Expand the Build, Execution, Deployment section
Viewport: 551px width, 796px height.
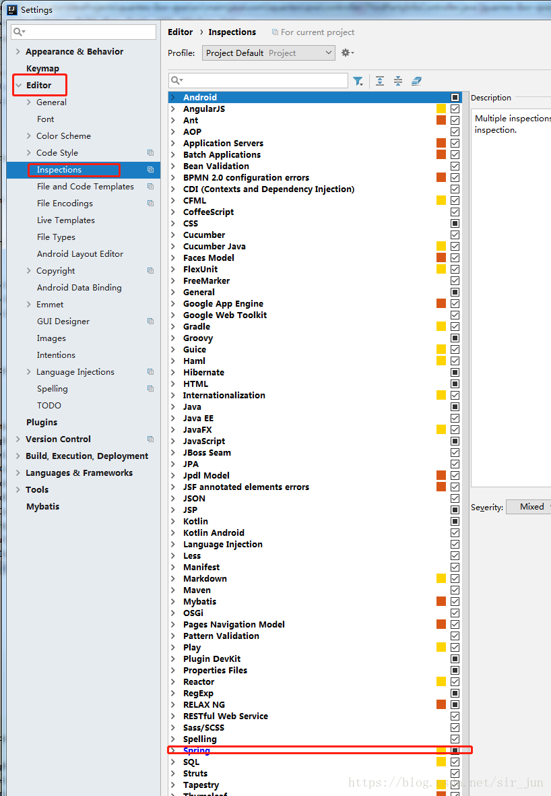coord(18,456)
